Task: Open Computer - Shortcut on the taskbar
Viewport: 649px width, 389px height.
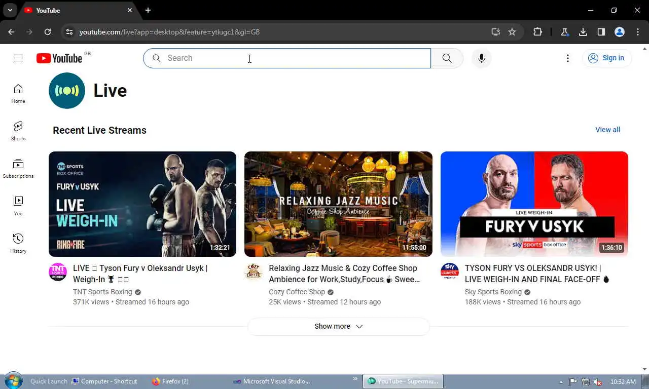Action: (104, 381)
